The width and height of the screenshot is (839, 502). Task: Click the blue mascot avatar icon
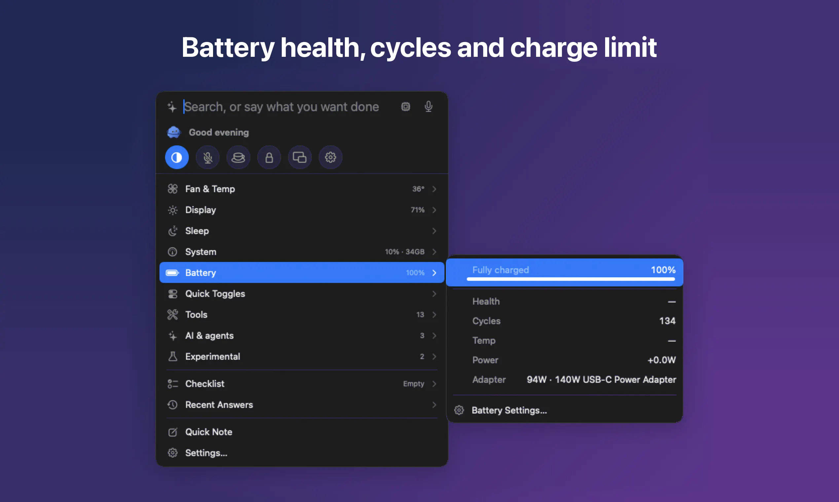tap(174, 132)
